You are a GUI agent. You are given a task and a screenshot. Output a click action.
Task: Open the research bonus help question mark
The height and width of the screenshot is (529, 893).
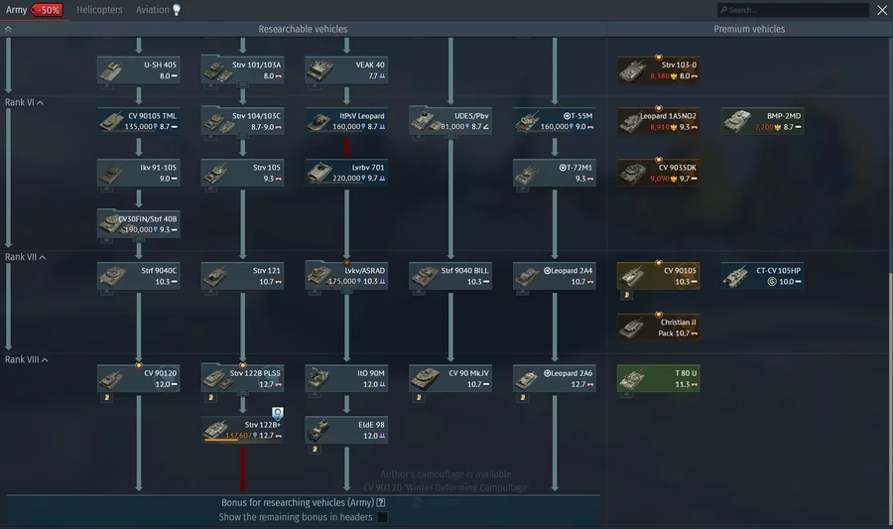[x=381, y=503]
